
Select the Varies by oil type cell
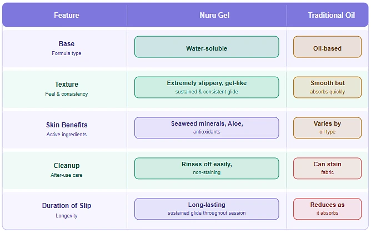coord(327,128)
